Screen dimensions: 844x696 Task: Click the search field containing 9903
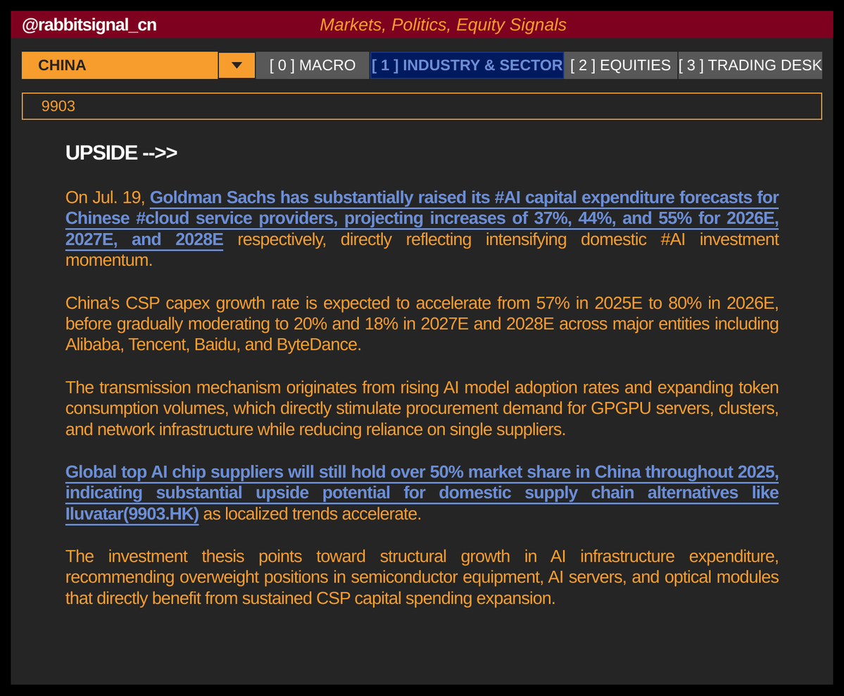coord(422,106)
